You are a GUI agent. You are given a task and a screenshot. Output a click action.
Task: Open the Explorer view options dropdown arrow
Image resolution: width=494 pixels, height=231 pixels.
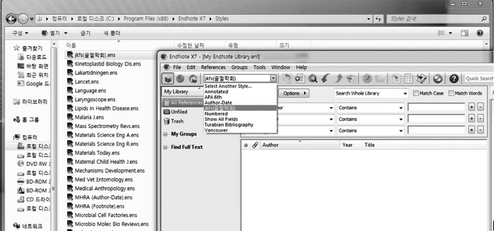tap(450, 33)
